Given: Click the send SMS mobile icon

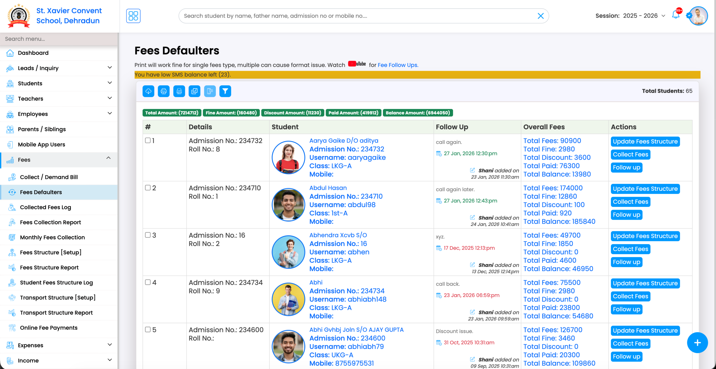Looking at the screenshot, I should [x=210, y=91].
